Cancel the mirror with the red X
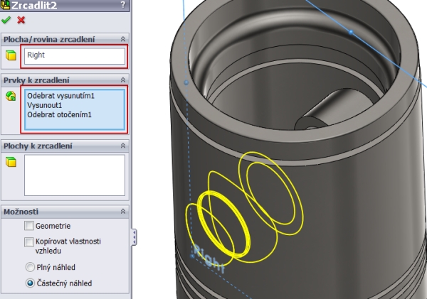Image resolution: width=427 pixels, height=299 pixels. point(21,21)
